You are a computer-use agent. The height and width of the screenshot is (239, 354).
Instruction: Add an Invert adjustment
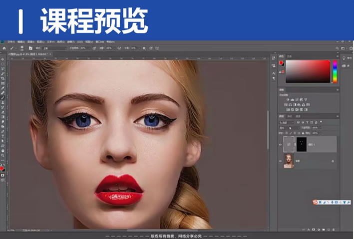(288, 109)
